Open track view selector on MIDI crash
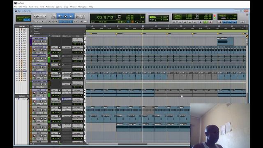This screenshot has width=263, height=148. point(38,44)
